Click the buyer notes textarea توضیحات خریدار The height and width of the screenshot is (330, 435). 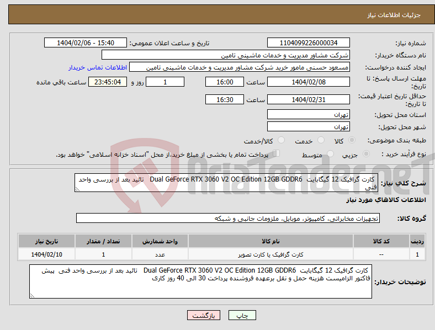pos(200,281)
